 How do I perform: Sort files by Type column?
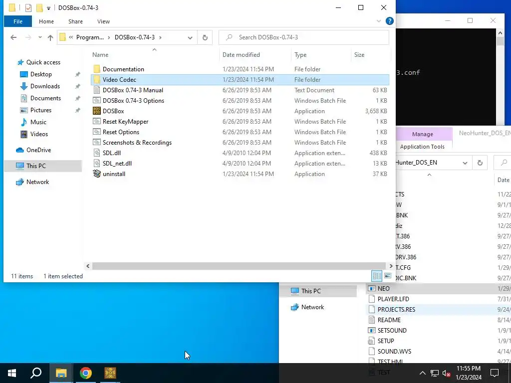pos(300,55)
